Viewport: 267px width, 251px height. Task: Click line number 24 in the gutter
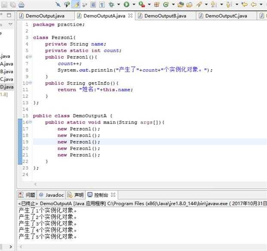coord(25,175)
